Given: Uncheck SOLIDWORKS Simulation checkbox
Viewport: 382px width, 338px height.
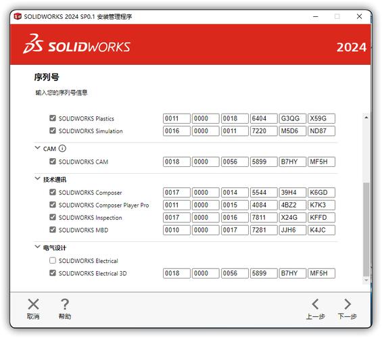Looking at the screenshot, I should (x=53, y=130).
